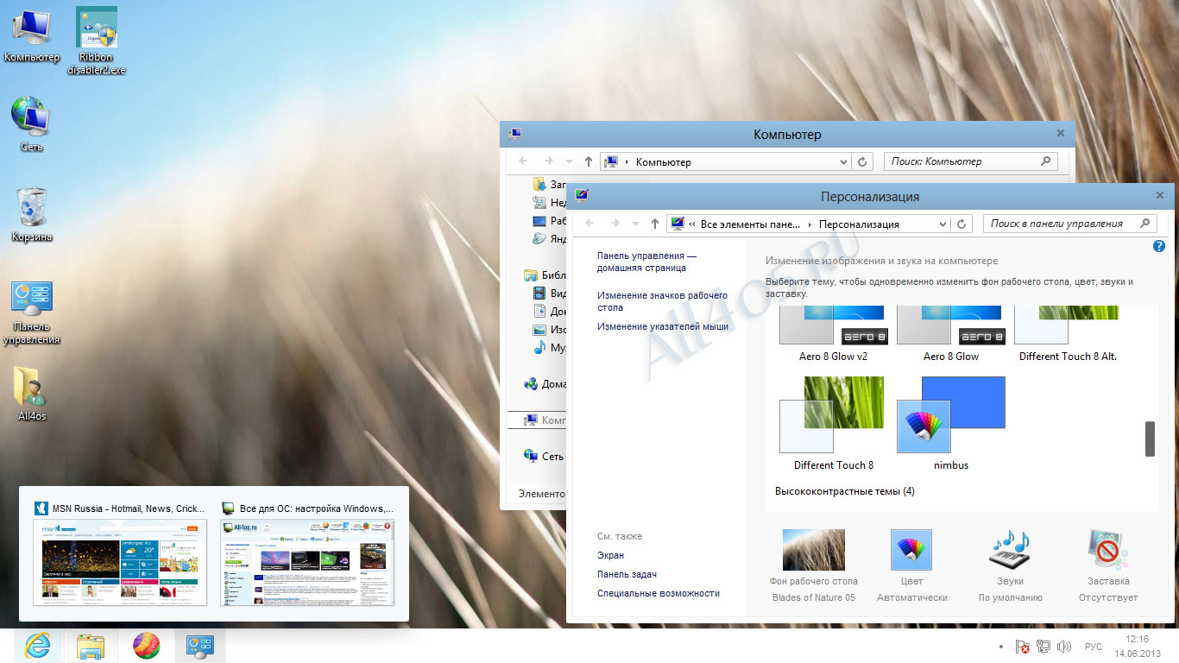
Task: Select Different Touch 8 Alt. theme
Action: [x=1068, y=334]
